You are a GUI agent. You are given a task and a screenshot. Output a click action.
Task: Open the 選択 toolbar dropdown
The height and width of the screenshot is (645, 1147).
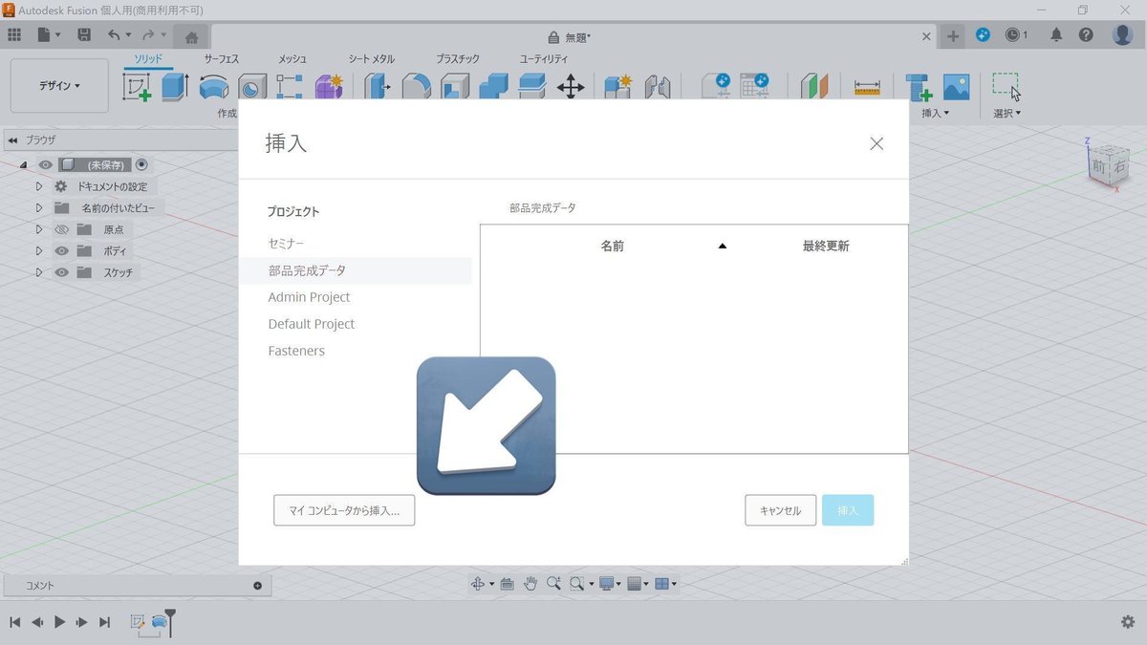click(x=1006, y=113)
